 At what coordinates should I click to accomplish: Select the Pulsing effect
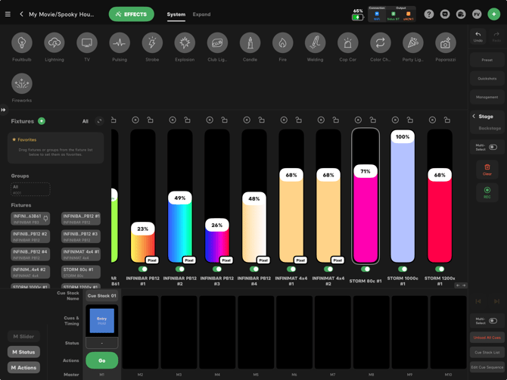point(120,42)
